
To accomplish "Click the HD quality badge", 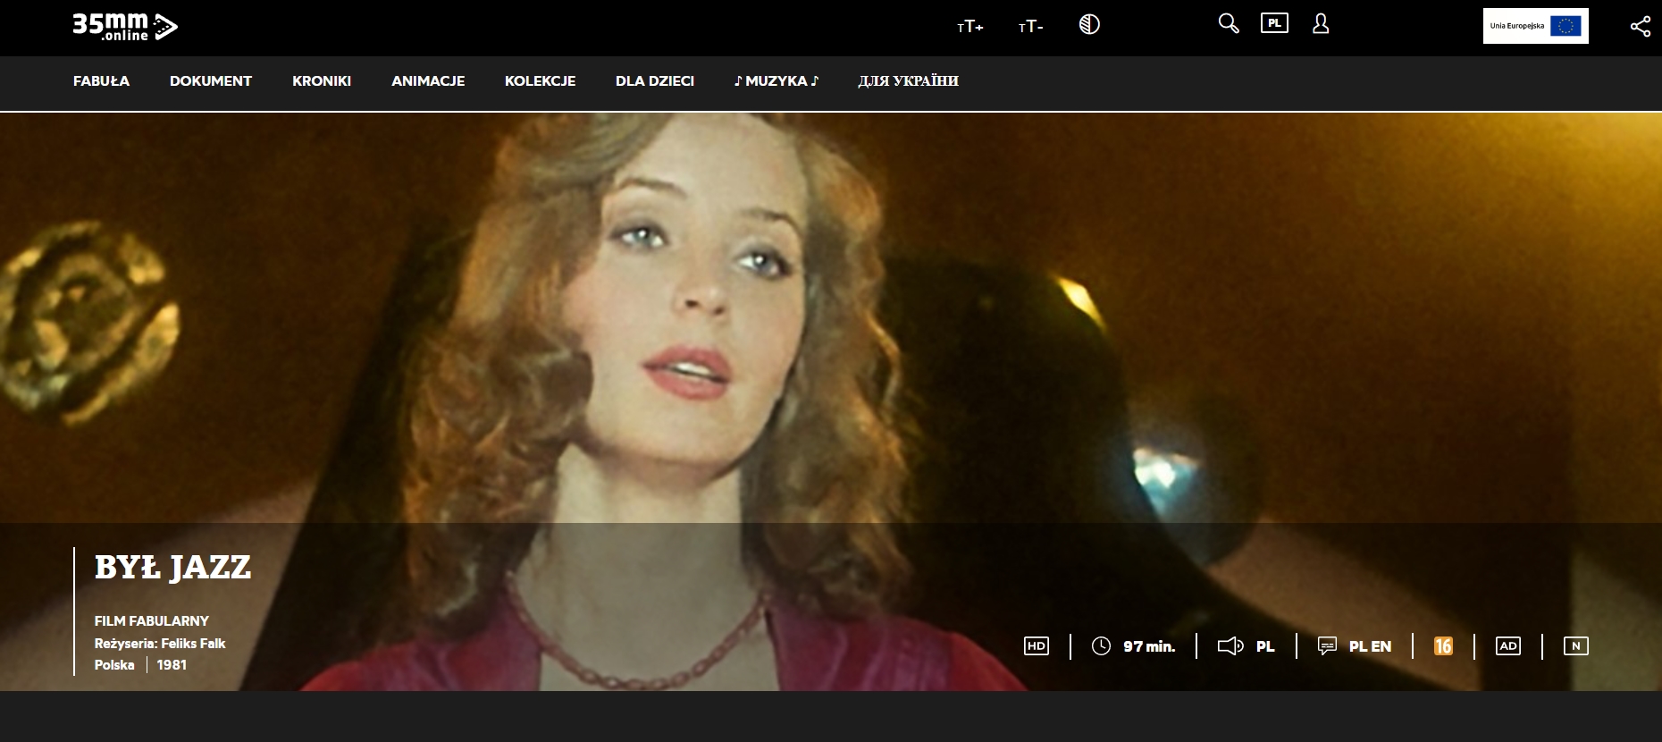I will click(1036, 646).
